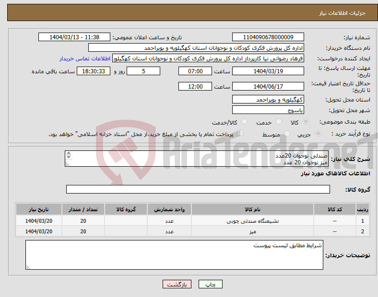This screenshot has height=297, width=378.
Task: Click the ایجاد کننده درخواست field
Action: 208,58
